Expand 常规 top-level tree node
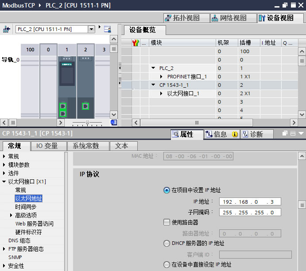 coord(4,156)
